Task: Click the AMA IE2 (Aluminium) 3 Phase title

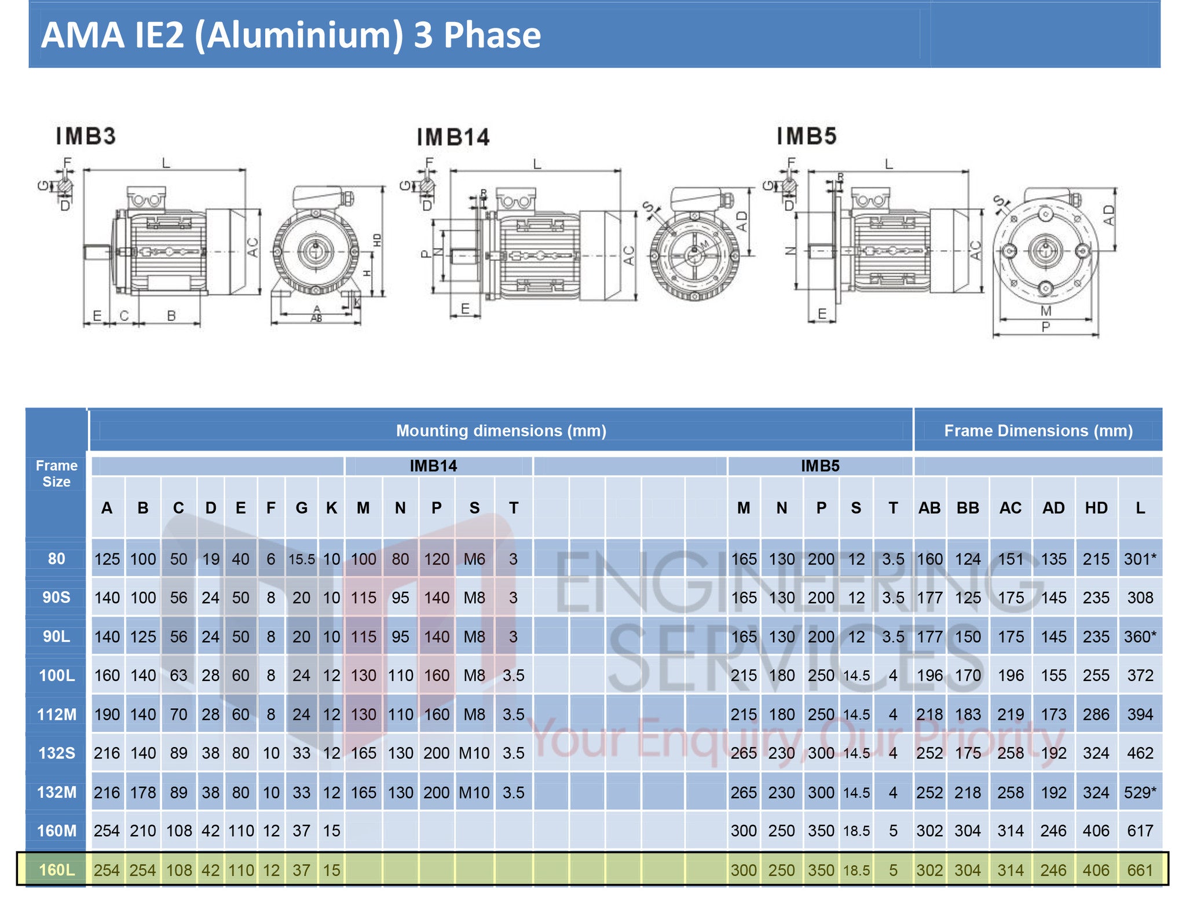Action: click(291, 35)
